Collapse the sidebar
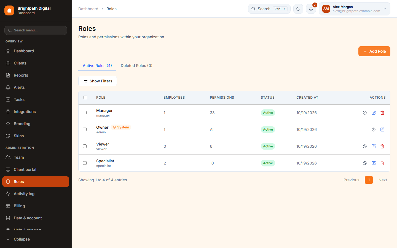 click(36, 239)
